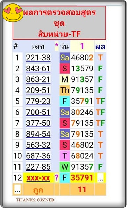Click the purple asterisk column header
The width and height of the screenshot is (127, 208).
[57, 46]
